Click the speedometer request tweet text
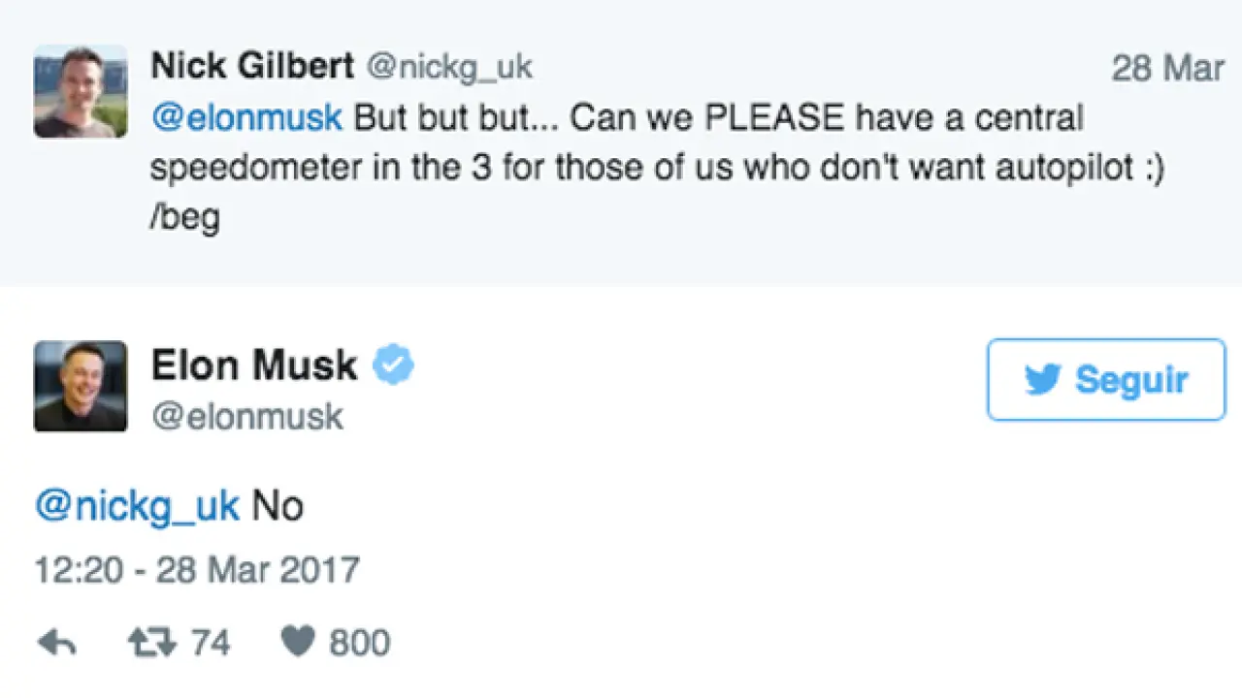Screen dimensions: 1242x698 pos(656,167)
